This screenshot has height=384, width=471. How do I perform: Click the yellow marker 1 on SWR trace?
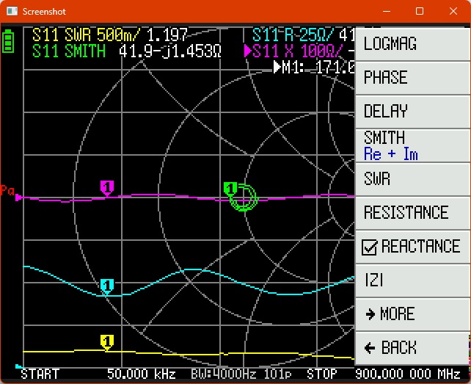tap(107, 341)
